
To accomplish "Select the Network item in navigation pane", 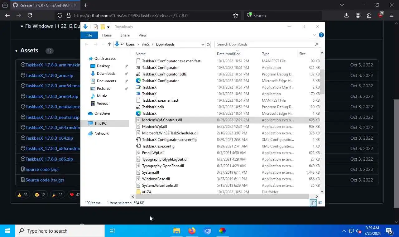I will click(x=101, y=133).
